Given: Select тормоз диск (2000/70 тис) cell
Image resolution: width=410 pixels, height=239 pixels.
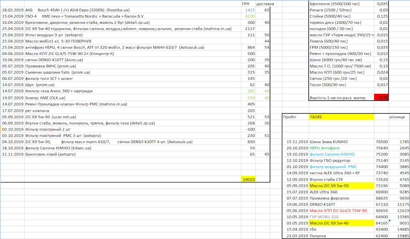Looking at the screenshot, I should coord(342,23).
